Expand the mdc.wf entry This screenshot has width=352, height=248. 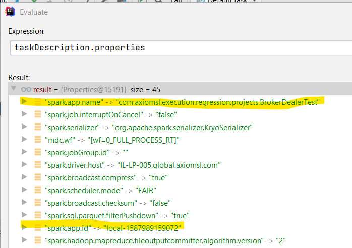24,139
